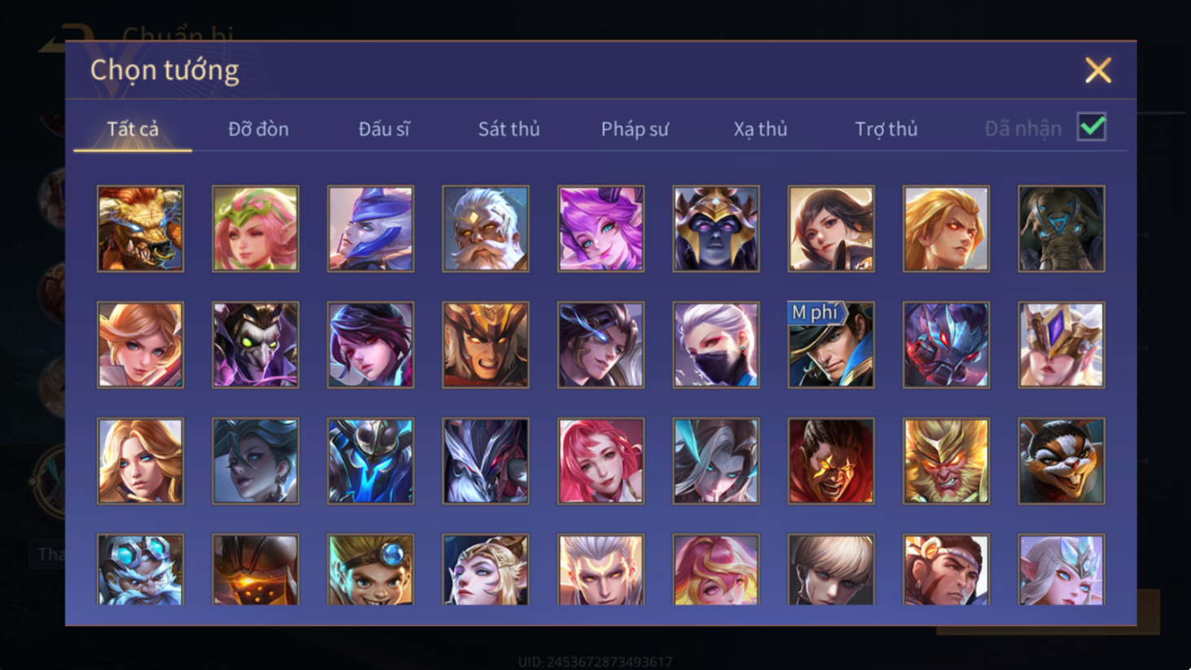Select the 'Tất cả' all-heroes tab
The height and width of the screenshot is (670, 1191).
pos(133,128)
